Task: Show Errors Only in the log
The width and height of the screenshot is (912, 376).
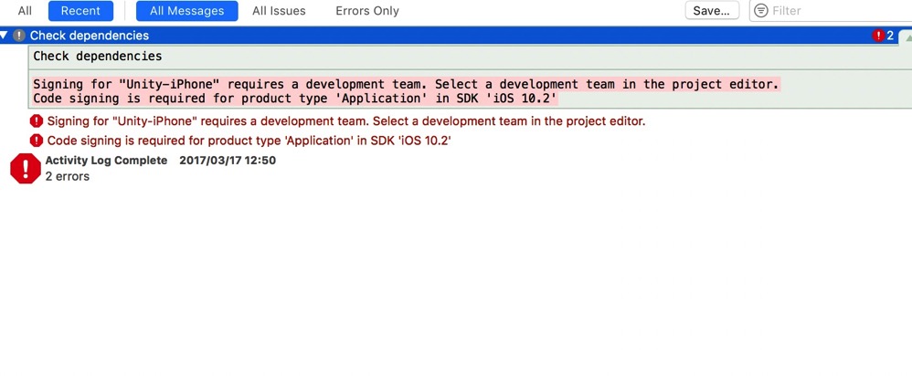Action: pyautogui.click(x=366, y=11)
